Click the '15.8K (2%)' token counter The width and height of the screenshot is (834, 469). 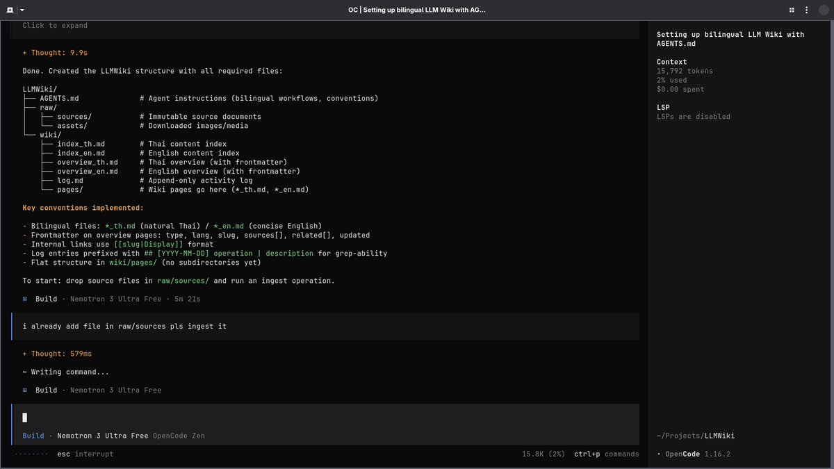543,454
